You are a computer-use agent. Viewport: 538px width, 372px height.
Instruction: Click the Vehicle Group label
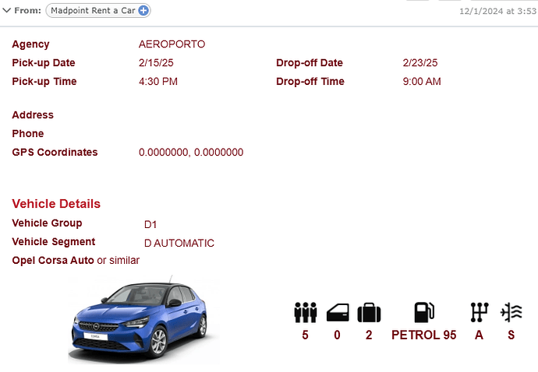(x=47, y=223)
